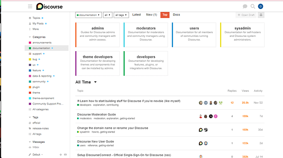Click first poster avatar on Moderation Guide

(201, 116)
